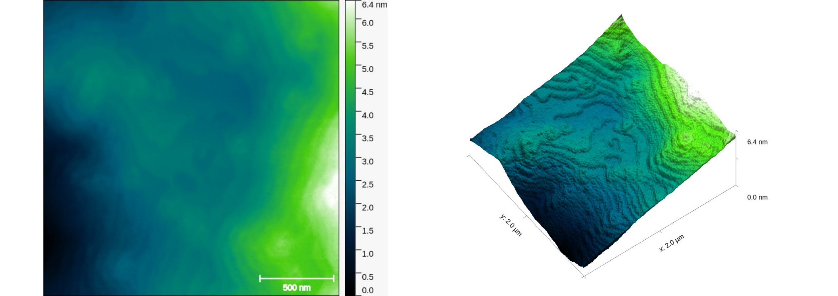
Task: Click the x: 2.0 µm axis label
Action: point(672,243)
